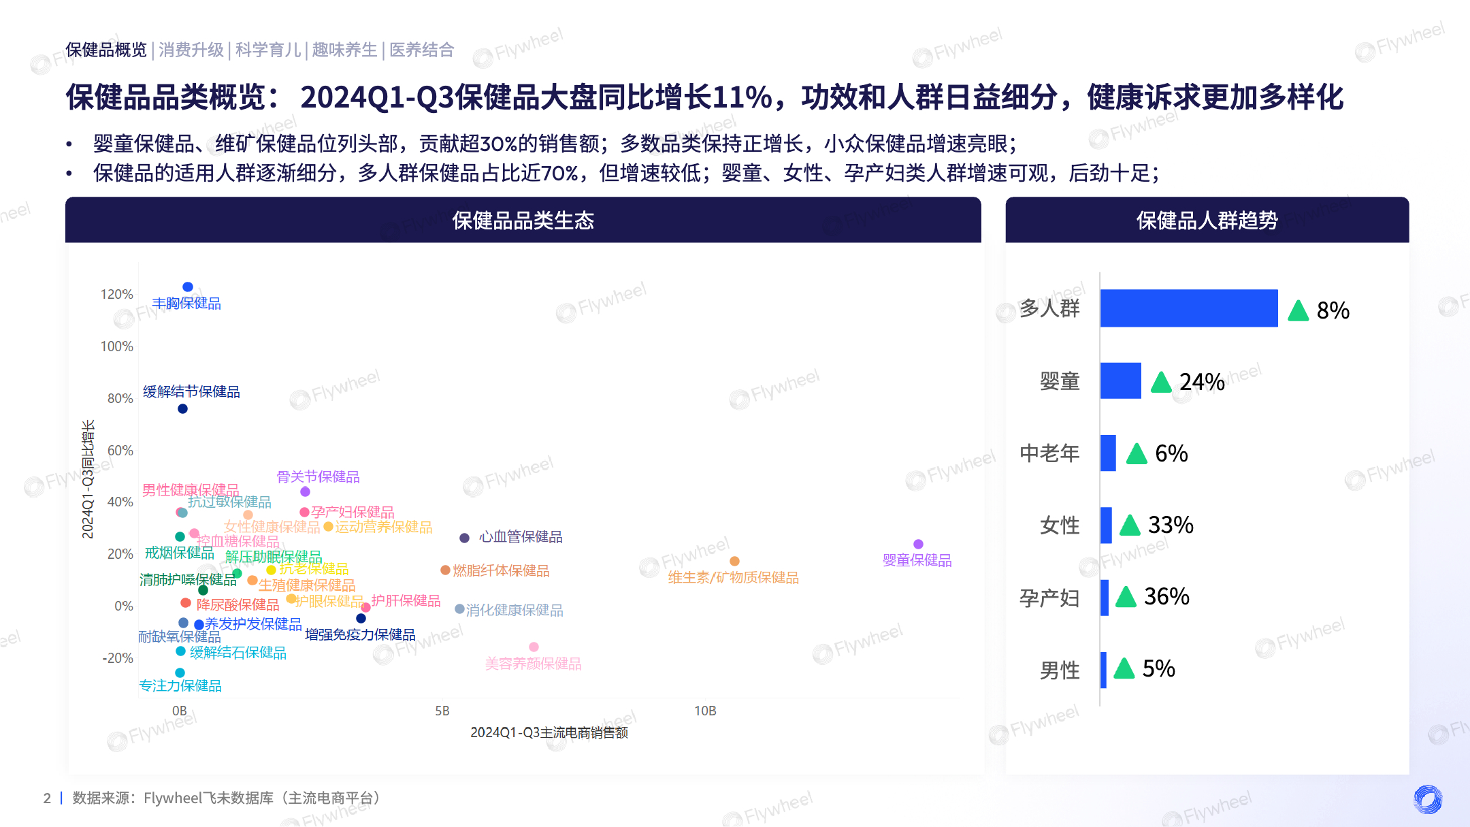This screenshot has height=827, width=1470.
Task: Click the grey-blue dot for 消化健康保健品
Action: 459,609
